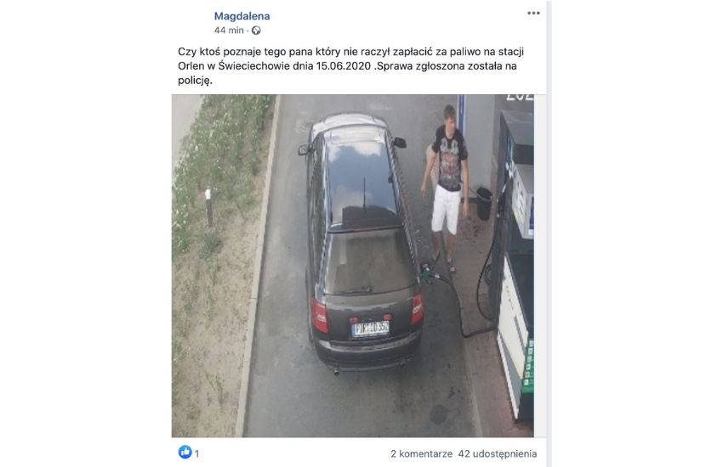Click the fuel nozzle in the car

[429, 273]
